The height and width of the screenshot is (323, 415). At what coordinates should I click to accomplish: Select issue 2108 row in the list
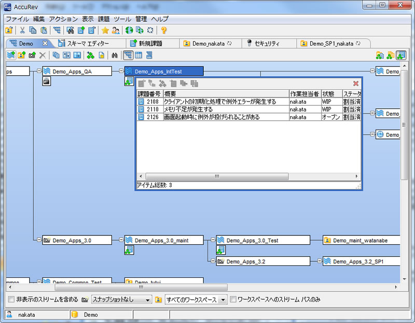pyautogui.click(x=248, y=102)
